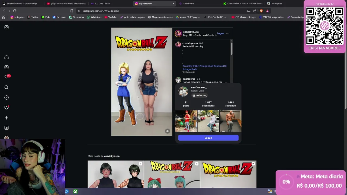Open the Dashboard chart icon in sidebar
This screenshot has width=347, height=195.
(7, 128)
